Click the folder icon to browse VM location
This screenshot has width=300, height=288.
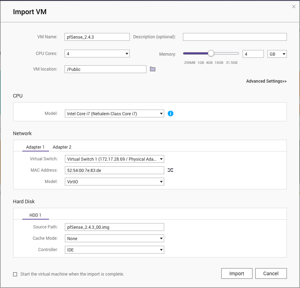[152, 69]
